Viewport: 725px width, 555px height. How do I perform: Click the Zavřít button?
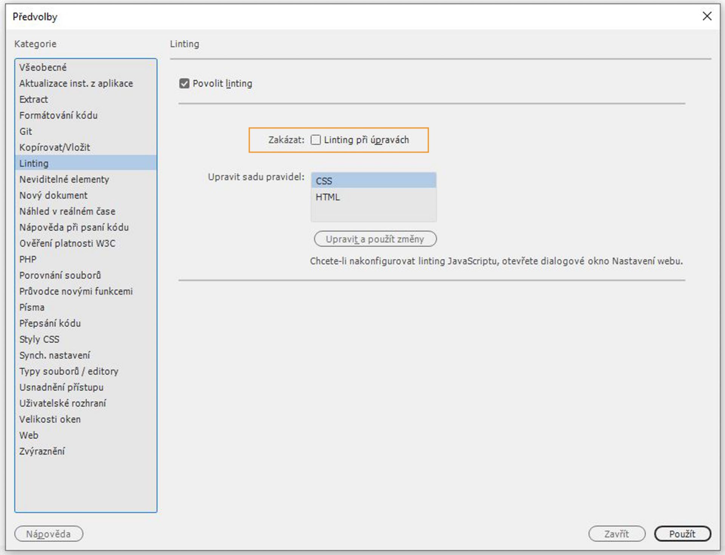coord(616,534)
